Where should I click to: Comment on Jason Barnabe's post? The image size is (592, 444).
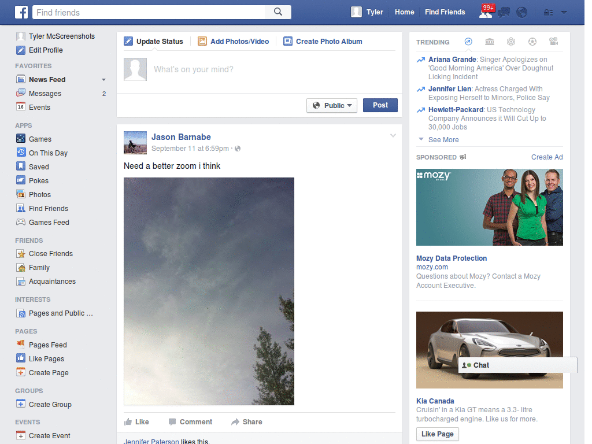click(190, 421)
